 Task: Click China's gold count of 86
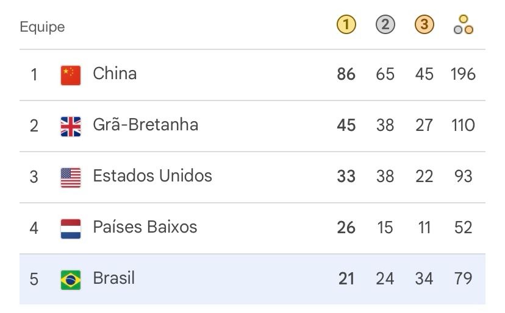coord(346,74)
